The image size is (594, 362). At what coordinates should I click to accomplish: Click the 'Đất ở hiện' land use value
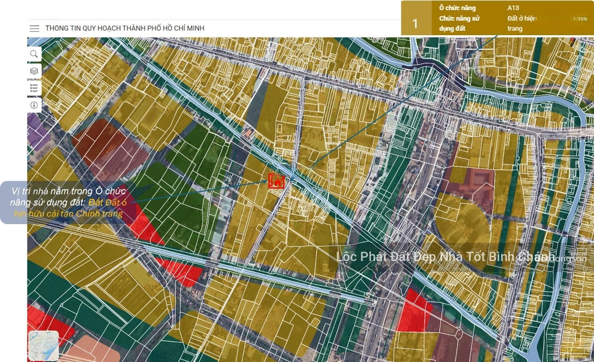coord(521,18)
